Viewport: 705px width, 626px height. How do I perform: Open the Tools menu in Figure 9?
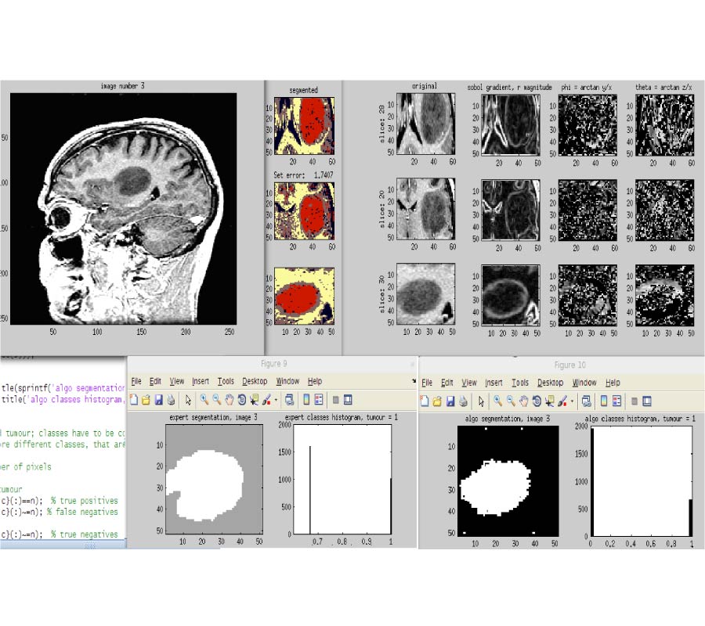(226, 381)
